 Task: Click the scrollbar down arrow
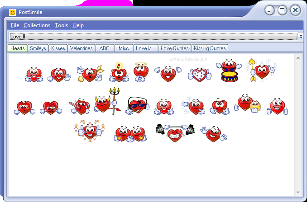click(298, 193)
